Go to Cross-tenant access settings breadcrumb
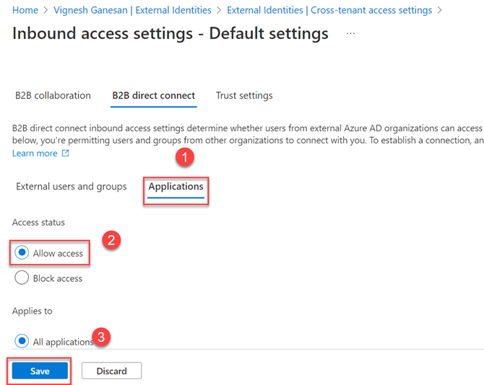This screenshot has width=484, height=385. click(329, 10)
